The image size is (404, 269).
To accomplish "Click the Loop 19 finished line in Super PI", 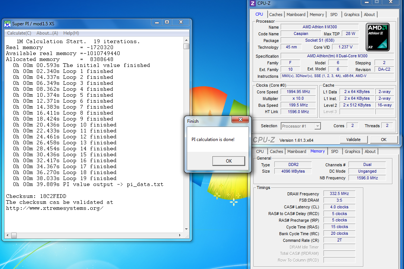I will click(65, 179).
